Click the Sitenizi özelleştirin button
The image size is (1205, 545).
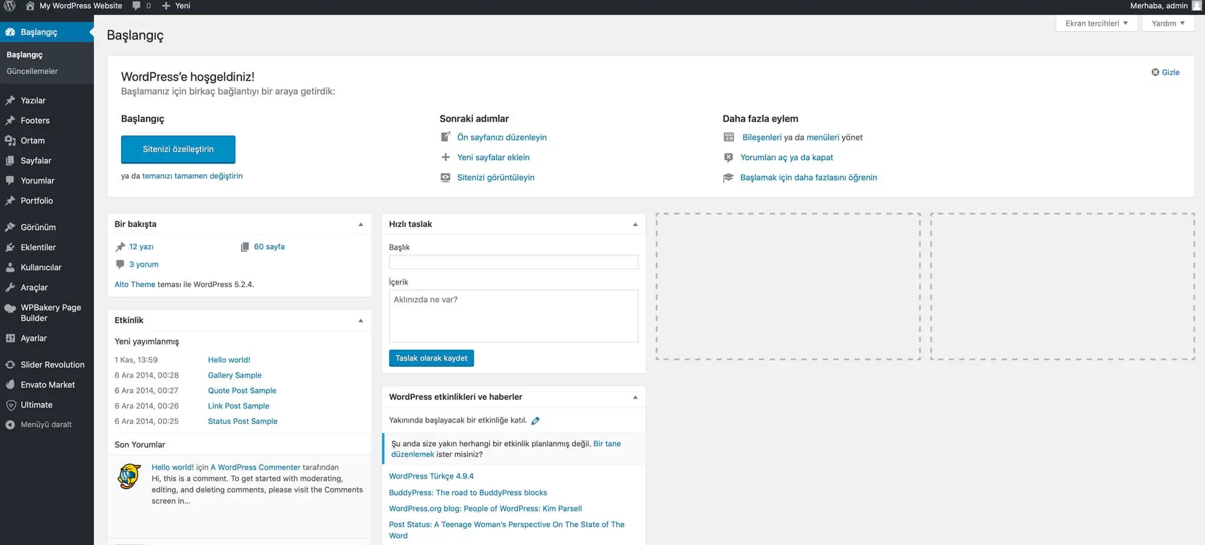[x=178, y=149]
